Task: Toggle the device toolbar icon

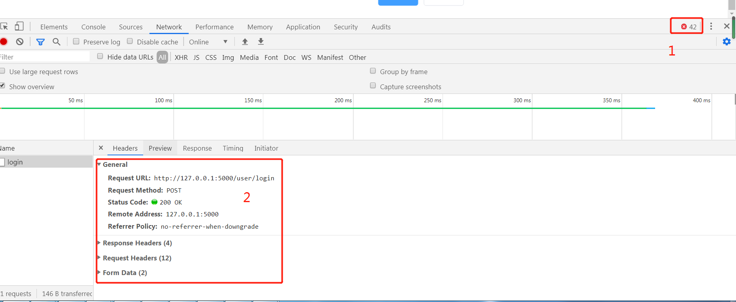Action: click(19, 26)
